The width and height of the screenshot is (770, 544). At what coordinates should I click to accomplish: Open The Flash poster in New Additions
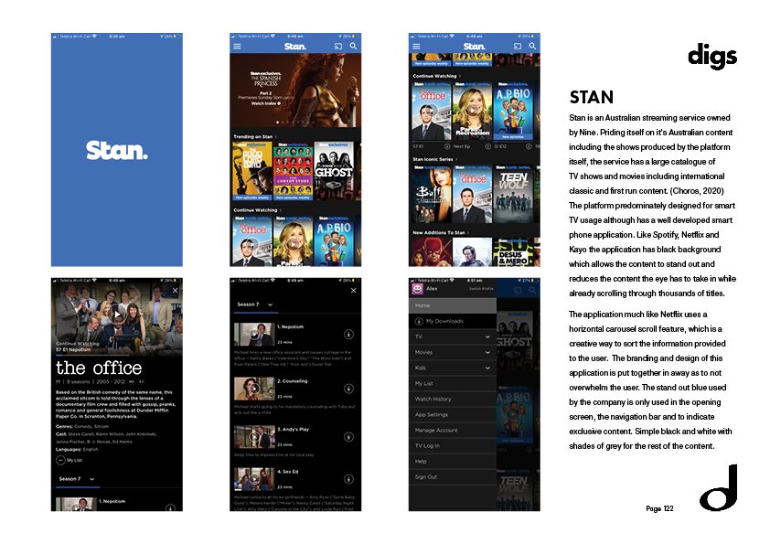(431, 251)
